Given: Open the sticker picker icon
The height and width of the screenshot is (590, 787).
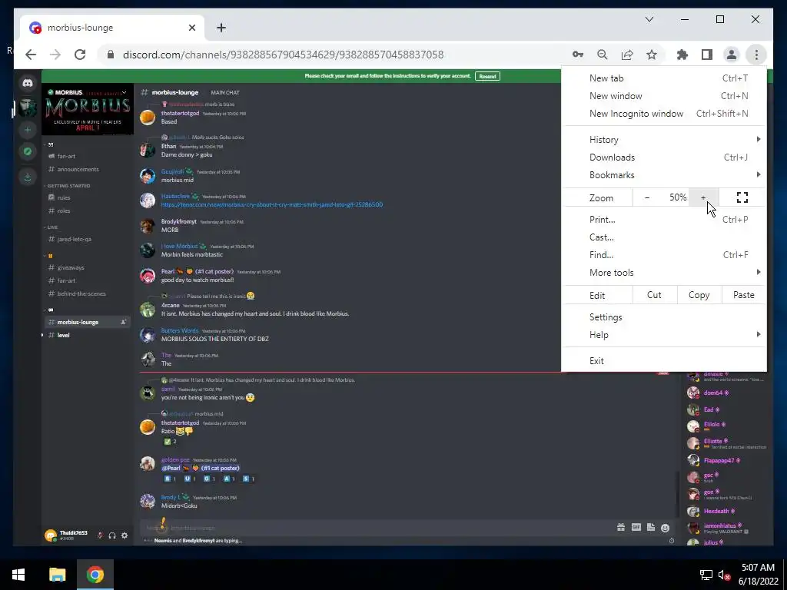Looking at the screenshot, I should 650,527.
